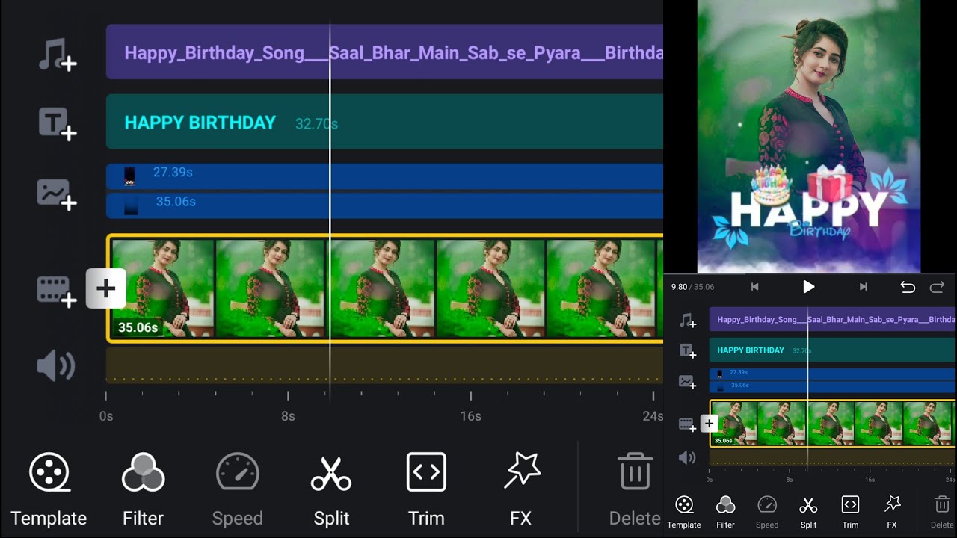Tap the video preview of the woman
The height and width of the screenshot is (538, 957).
[809, 136]
